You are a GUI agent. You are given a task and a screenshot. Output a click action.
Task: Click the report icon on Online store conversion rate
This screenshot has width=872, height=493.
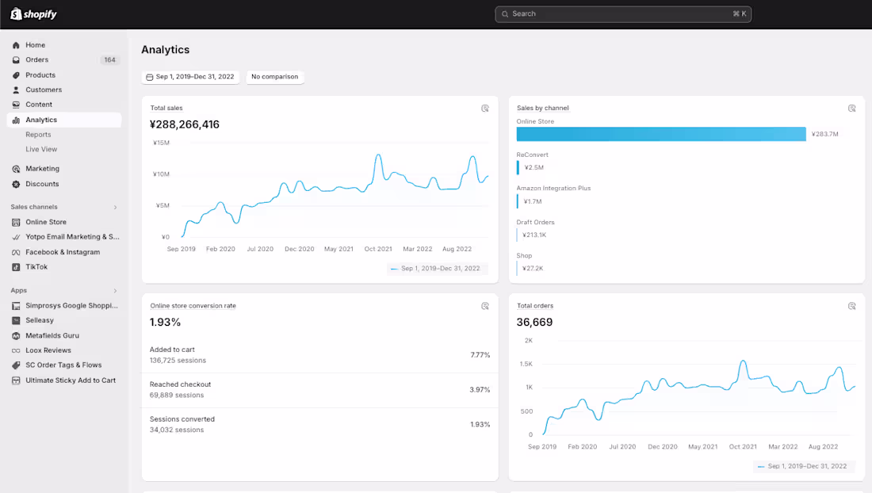click(x=485, y=306)
